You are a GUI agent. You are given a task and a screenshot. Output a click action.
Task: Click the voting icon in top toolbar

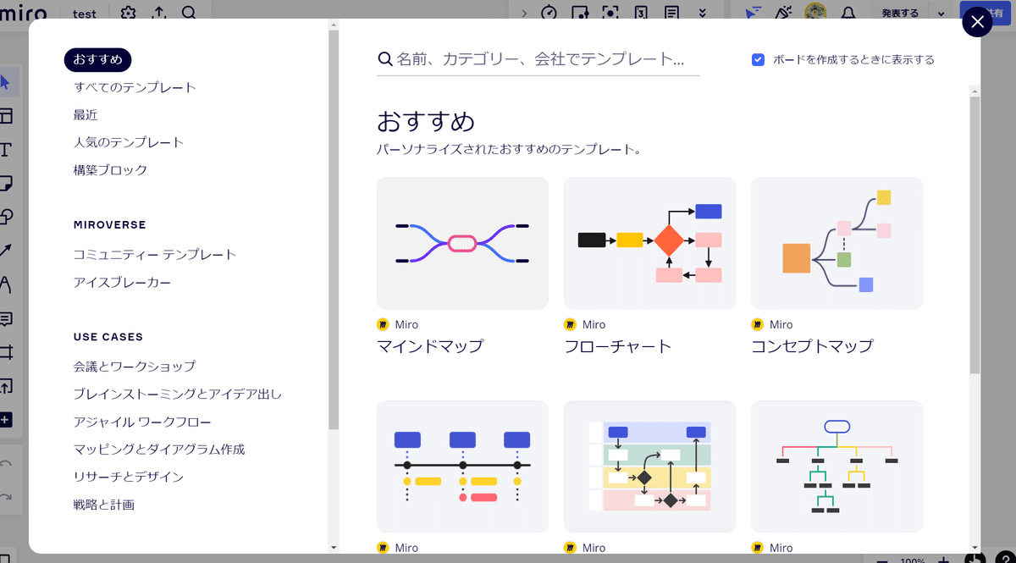click(x=580, y=13)
